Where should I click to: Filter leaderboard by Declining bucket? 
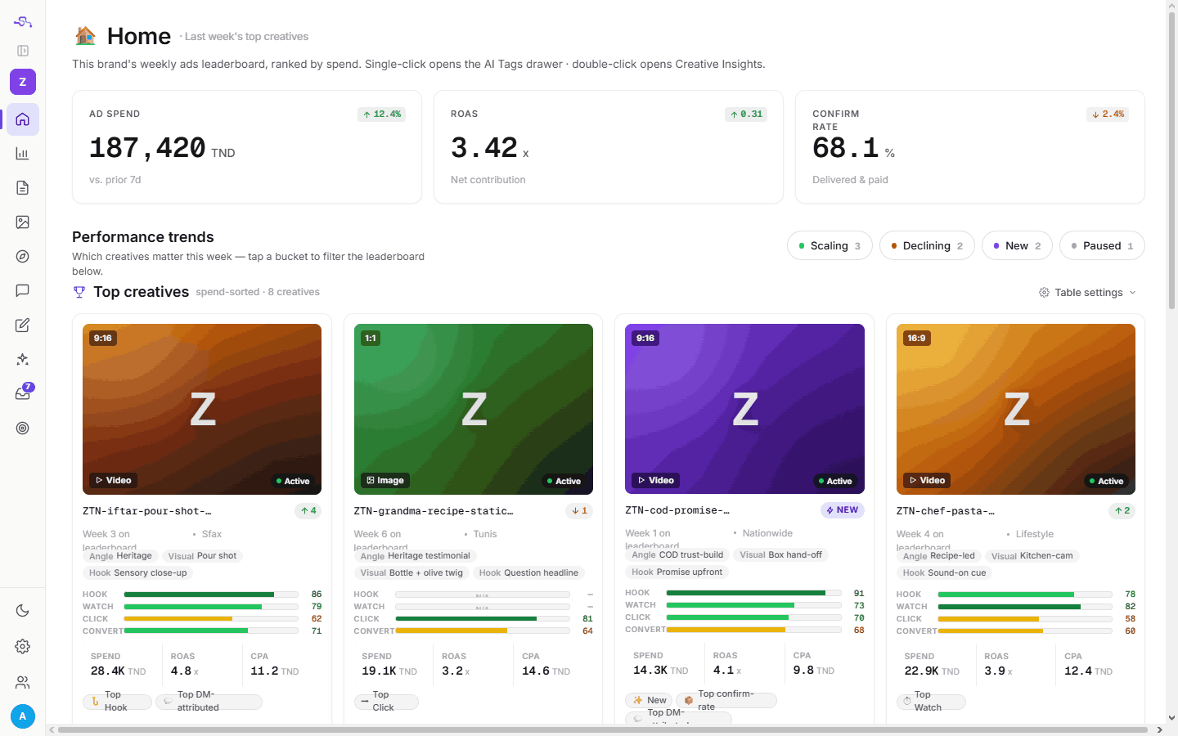[x=927, y=245]
